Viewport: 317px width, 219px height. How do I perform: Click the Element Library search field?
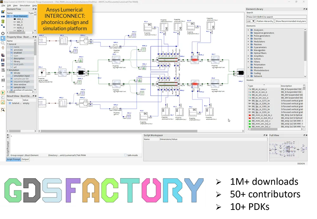click(276, 17)
